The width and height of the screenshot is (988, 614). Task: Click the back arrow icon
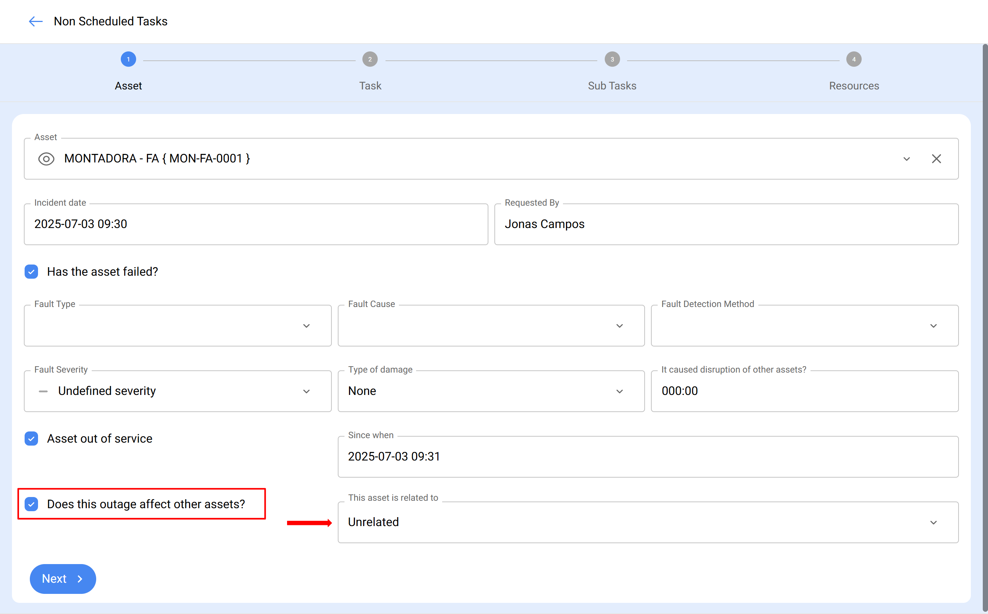(x=36, y=21)
